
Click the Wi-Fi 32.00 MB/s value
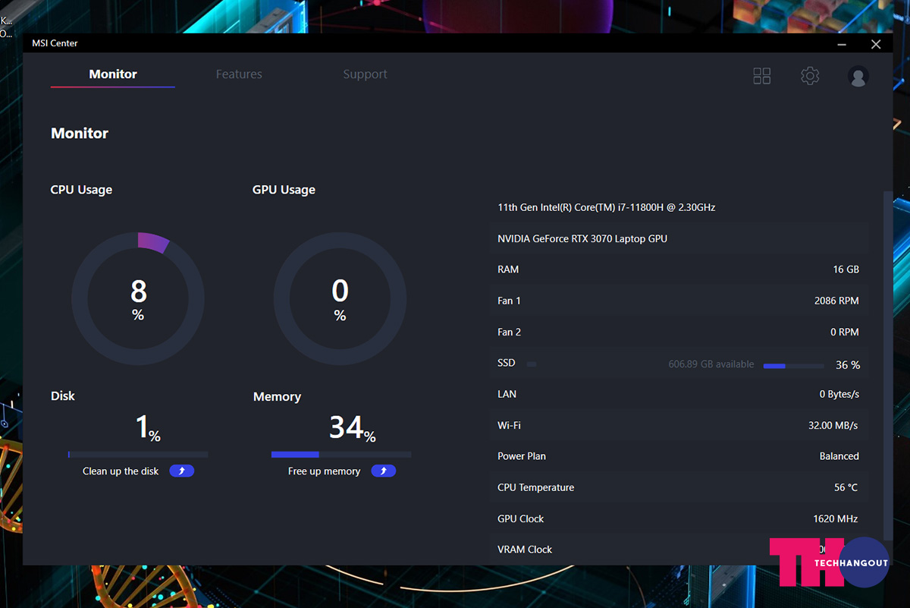[x=833, y=425]
